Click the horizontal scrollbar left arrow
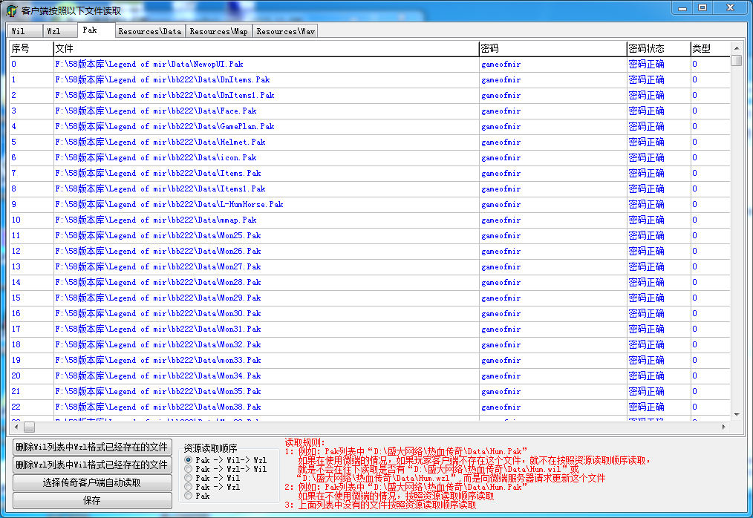This screenshot has width=753, height=518. (x=16, y=427)
